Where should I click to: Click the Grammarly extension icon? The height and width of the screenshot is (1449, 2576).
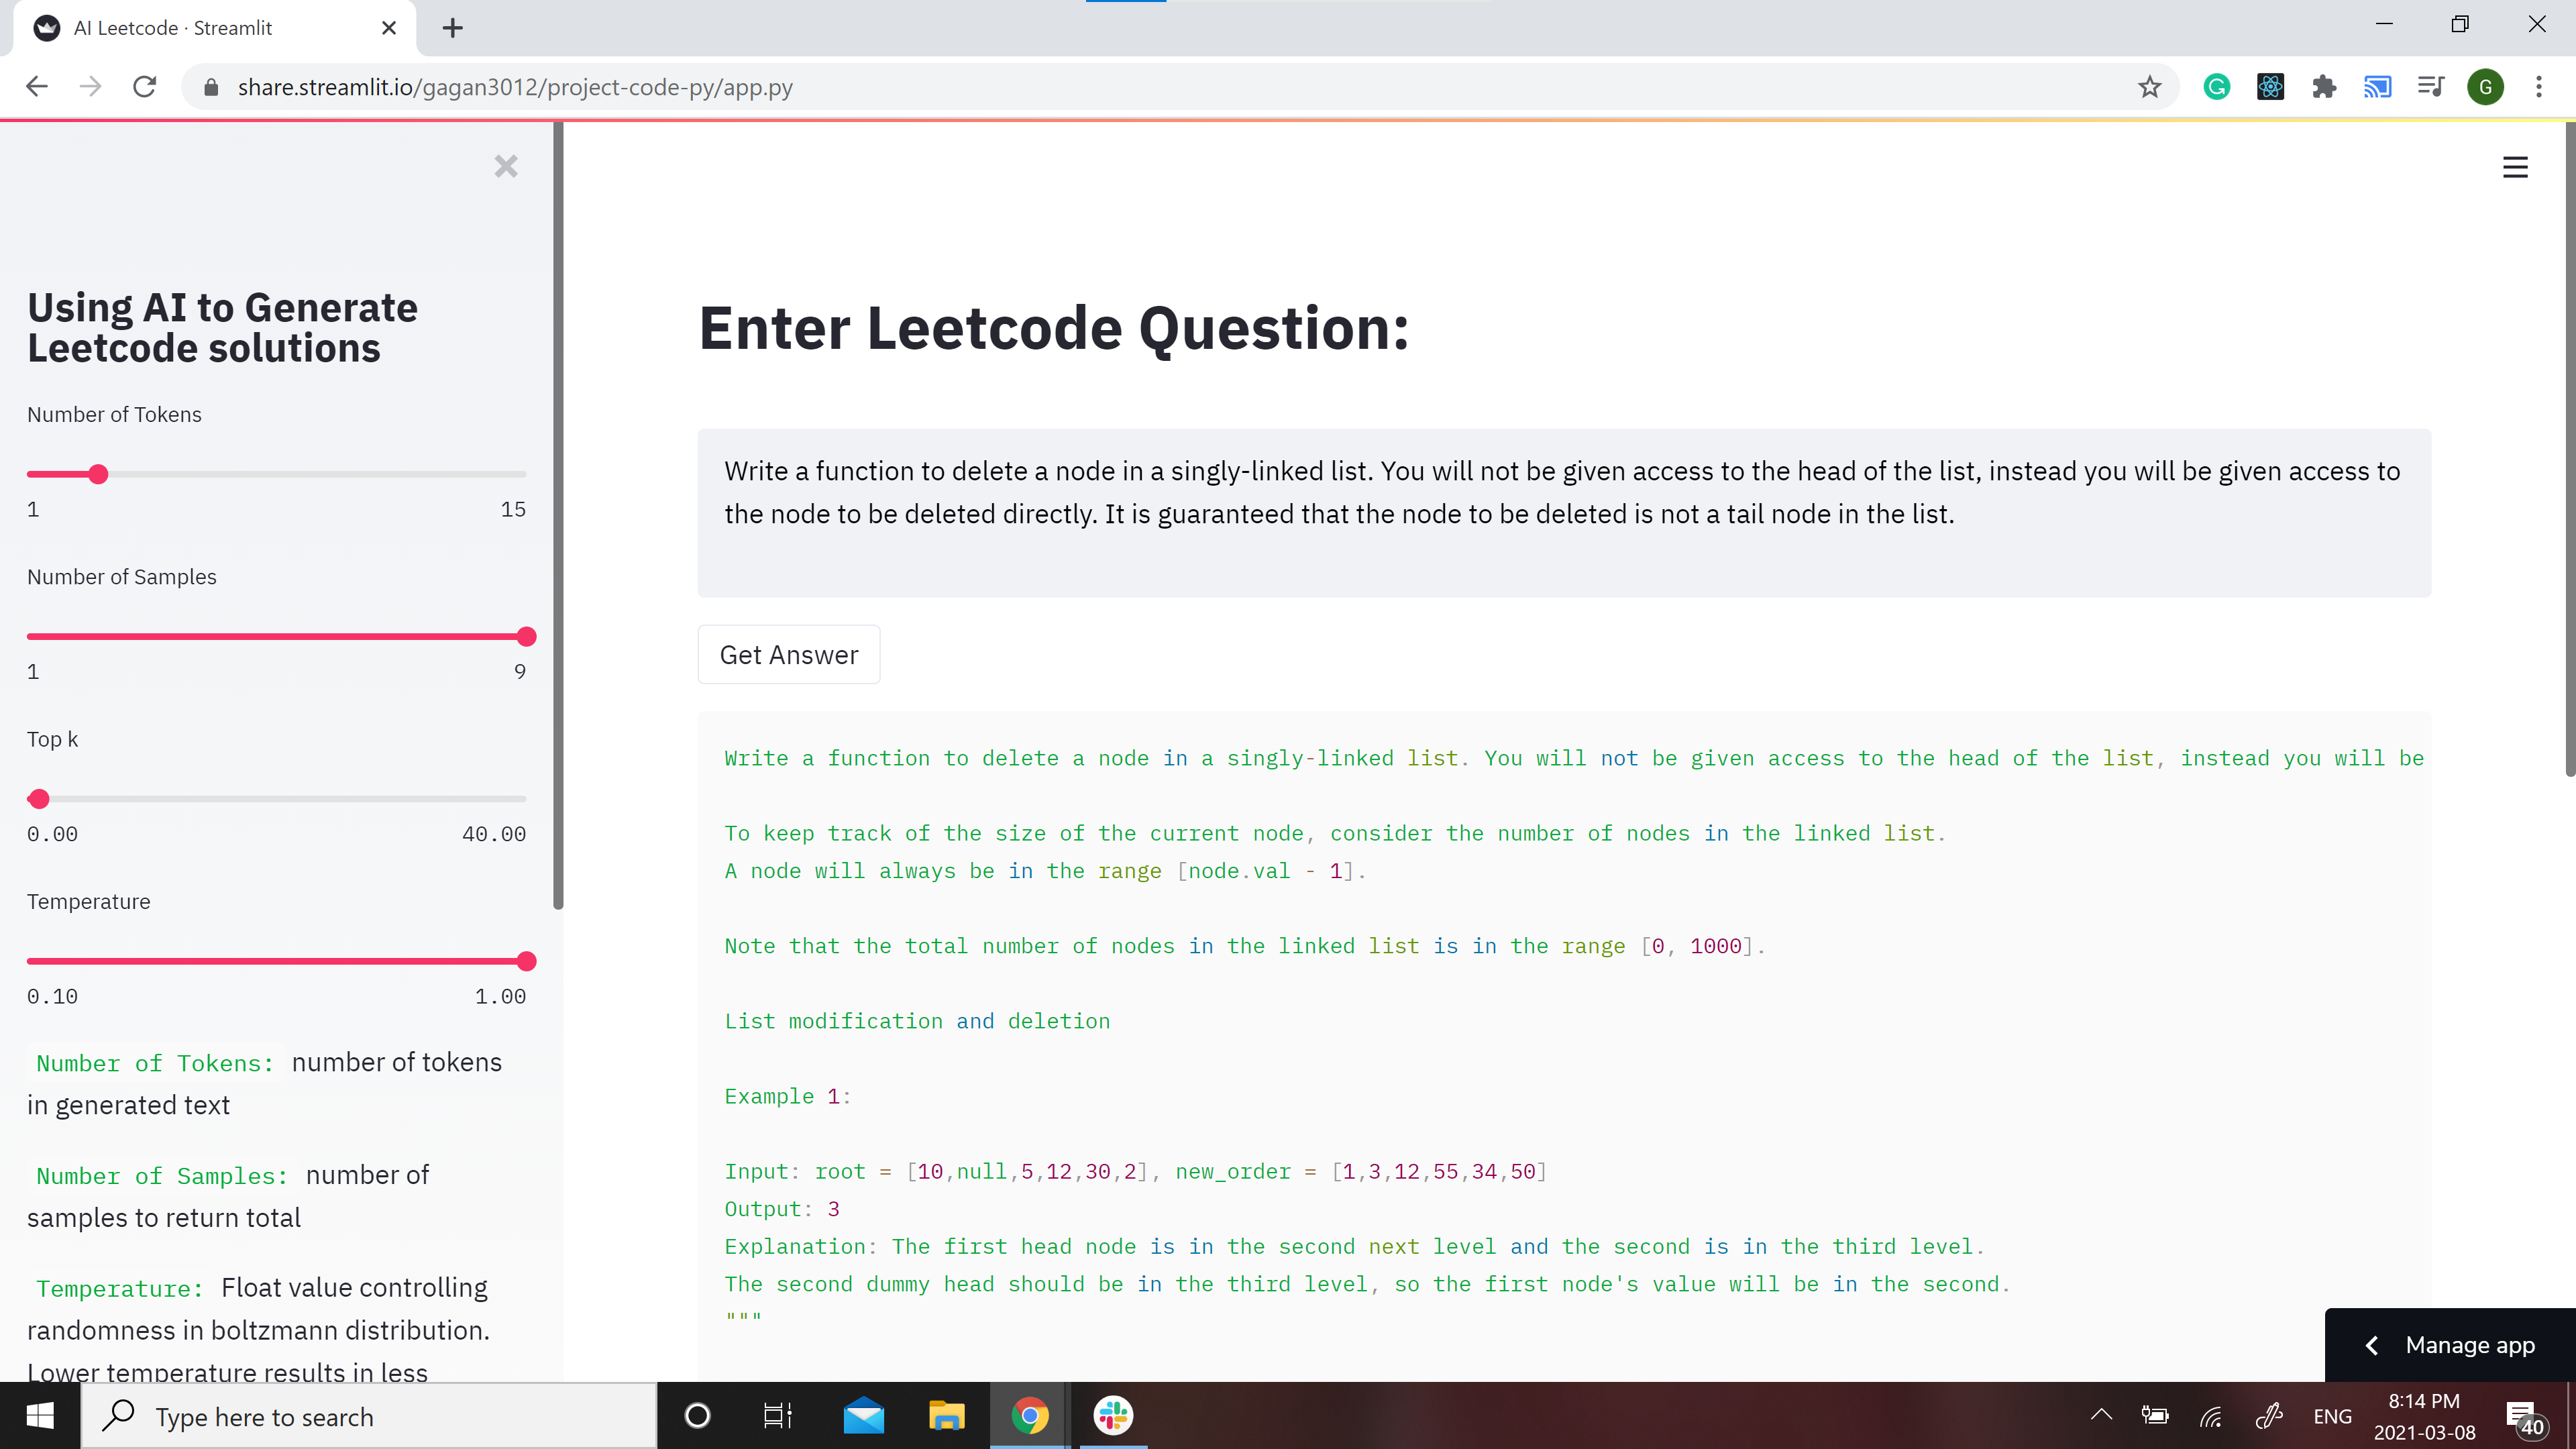click(x=2216, y=87)
